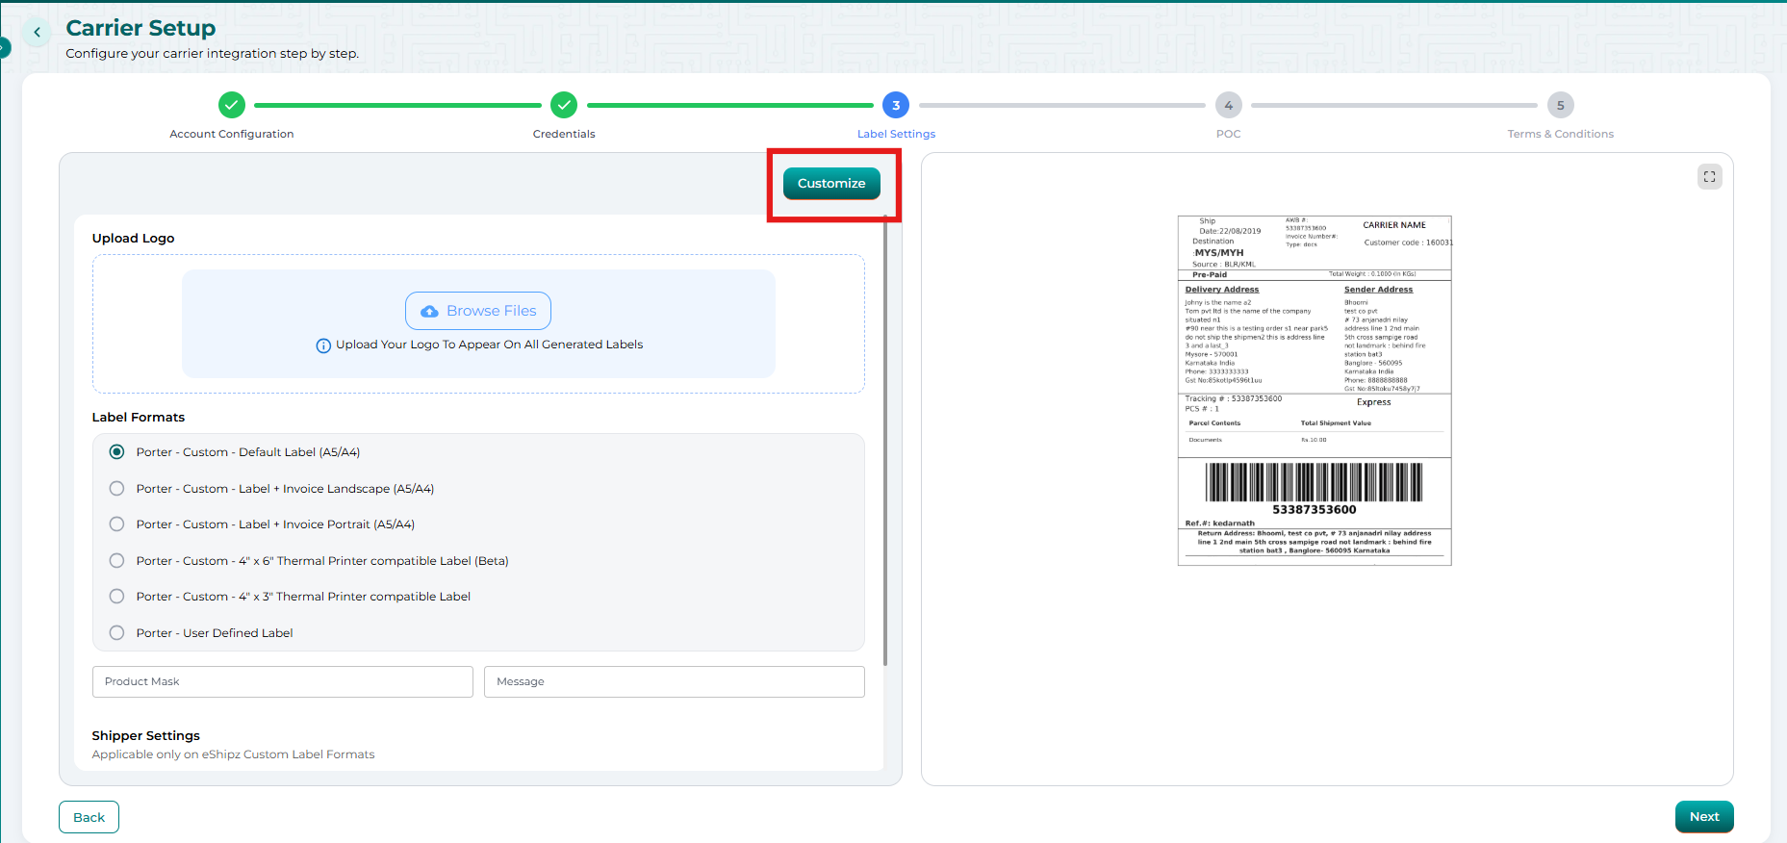1787x843 pixels.
Task: Open the Customize label button
Action: point(831,183)
